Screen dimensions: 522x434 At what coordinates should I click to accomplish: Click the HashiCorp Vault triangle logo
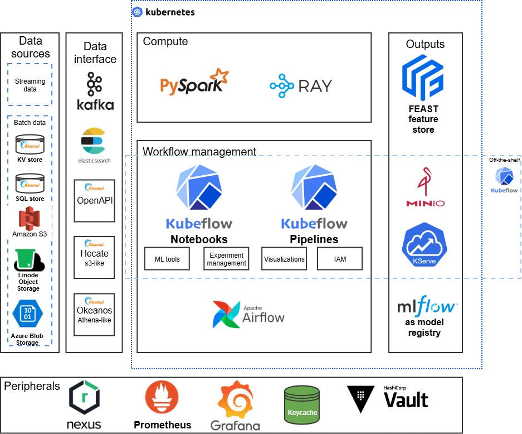(360, 399)
